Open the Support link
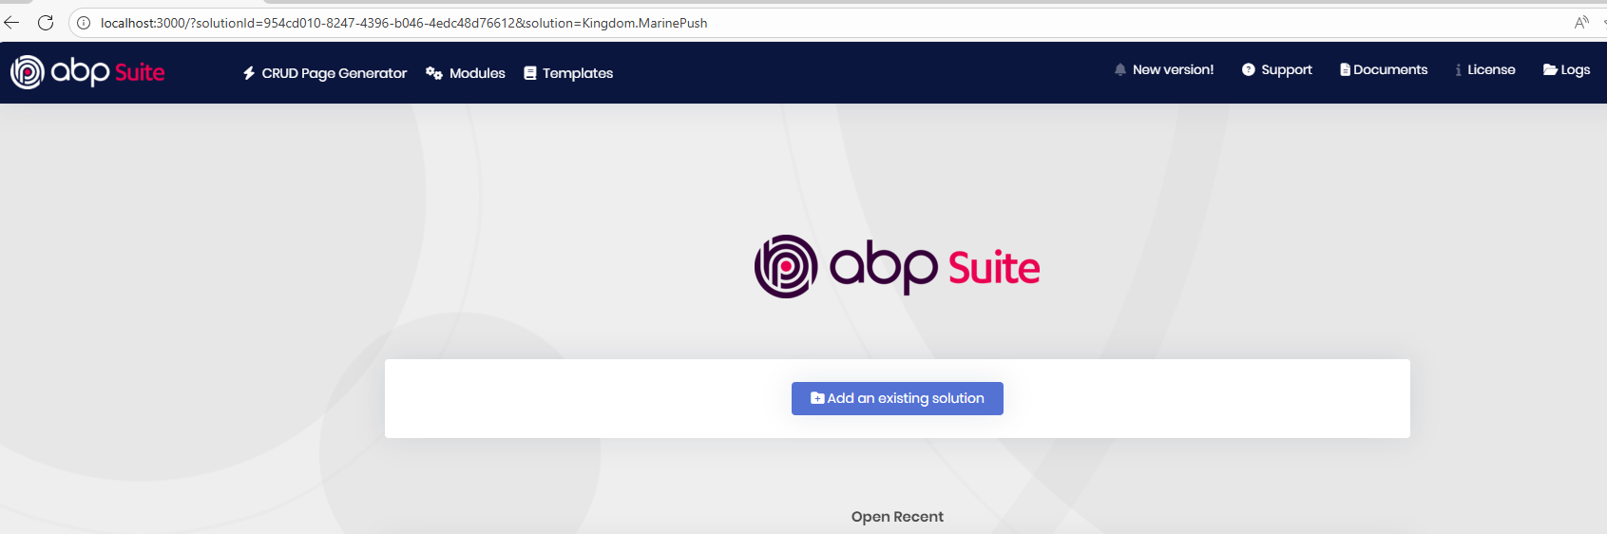The height and width of the screenshot is (534, 1607). pyautogui.click(x=1276, y=69)
